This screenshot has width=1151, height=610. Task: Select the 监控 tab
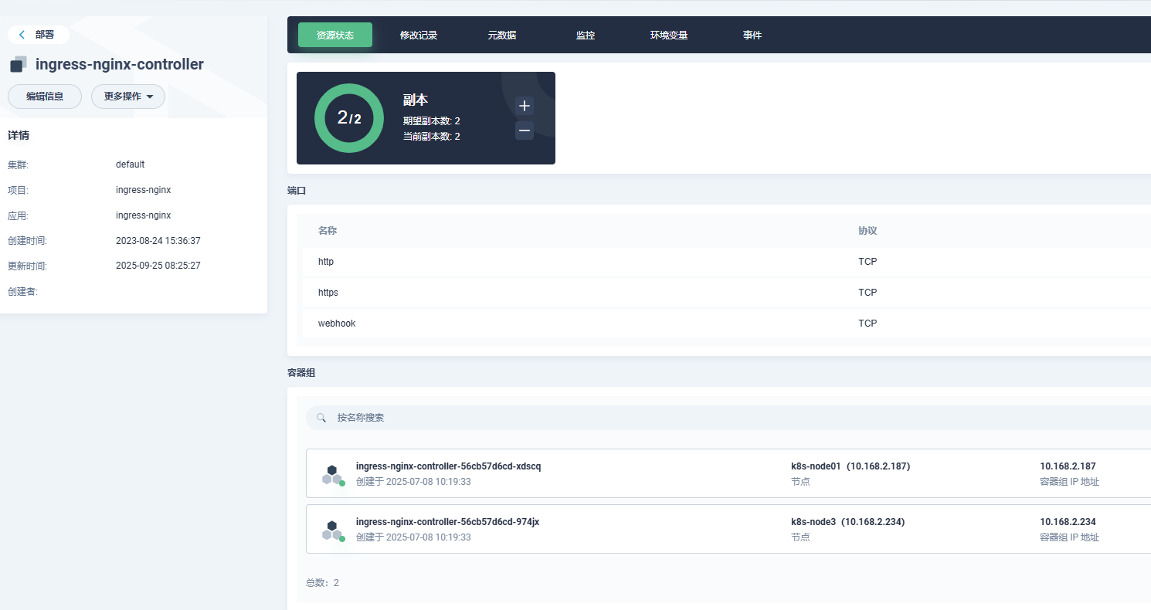tap(586, 36)
